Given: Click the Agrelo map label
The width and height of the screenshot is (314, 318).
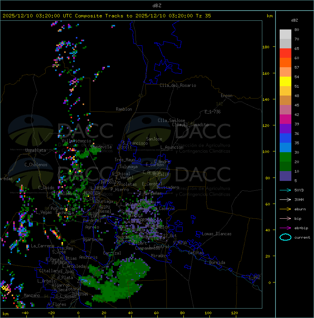Looking at the screenshot, I should coord(92,227).
